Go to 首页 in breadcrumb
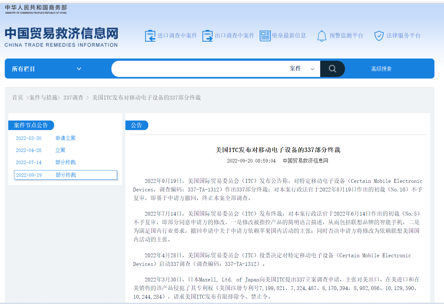The width and height of the screenshot is (444, 304). 18,98
